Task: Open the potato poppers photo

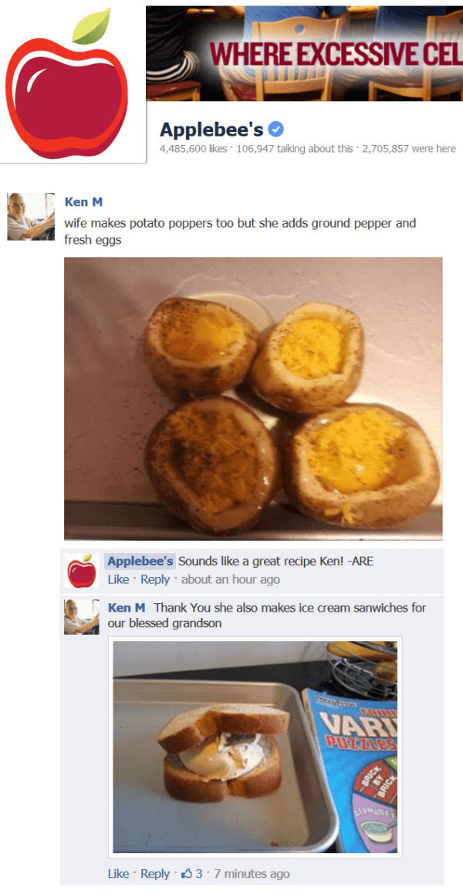Action: click(253, 399)
